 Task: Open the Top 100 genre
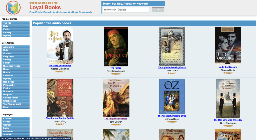[15, 23]
